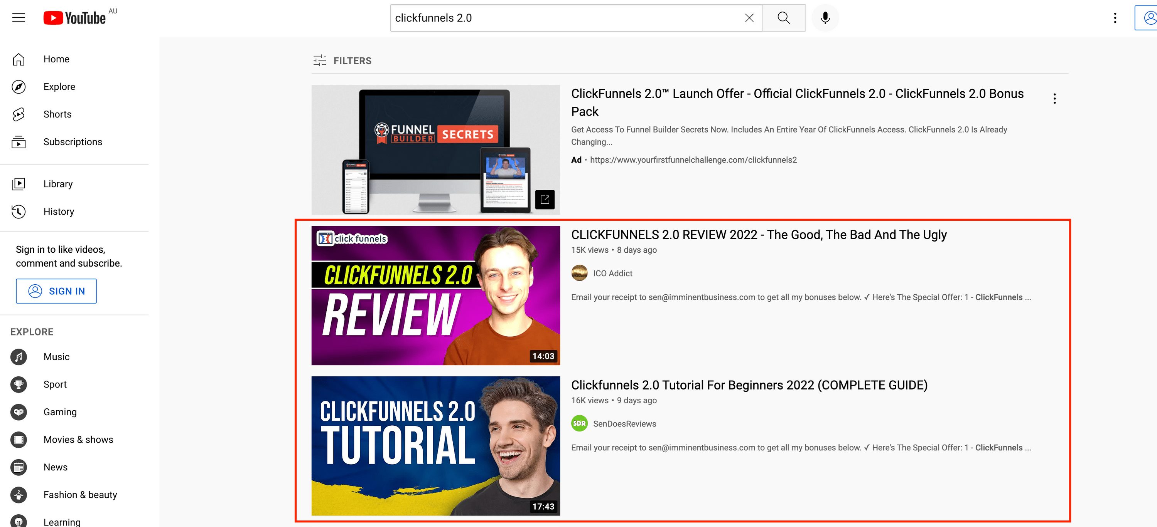Open the ad's more-options kebab menu
The image size is (1157, 527).
[1054, 99]
